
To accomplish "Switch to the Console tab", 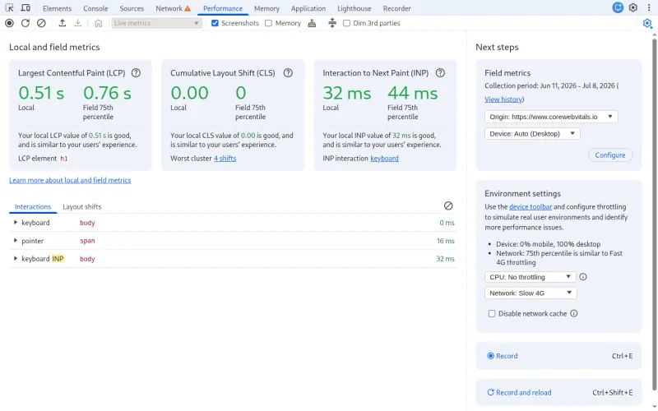I will (x=95, y=8).
